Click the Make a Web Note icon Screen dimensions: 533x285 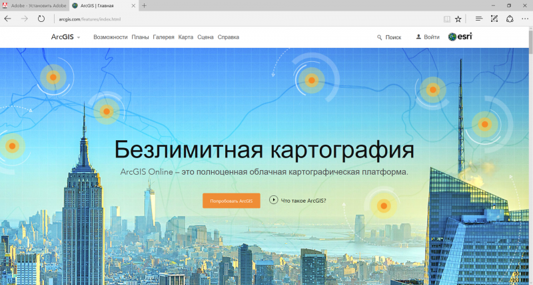pyautogui.click(x=494, y=19)
